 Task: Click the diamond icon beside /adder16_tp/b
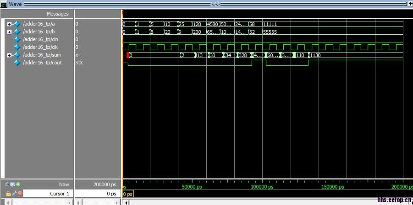(17, 32)
